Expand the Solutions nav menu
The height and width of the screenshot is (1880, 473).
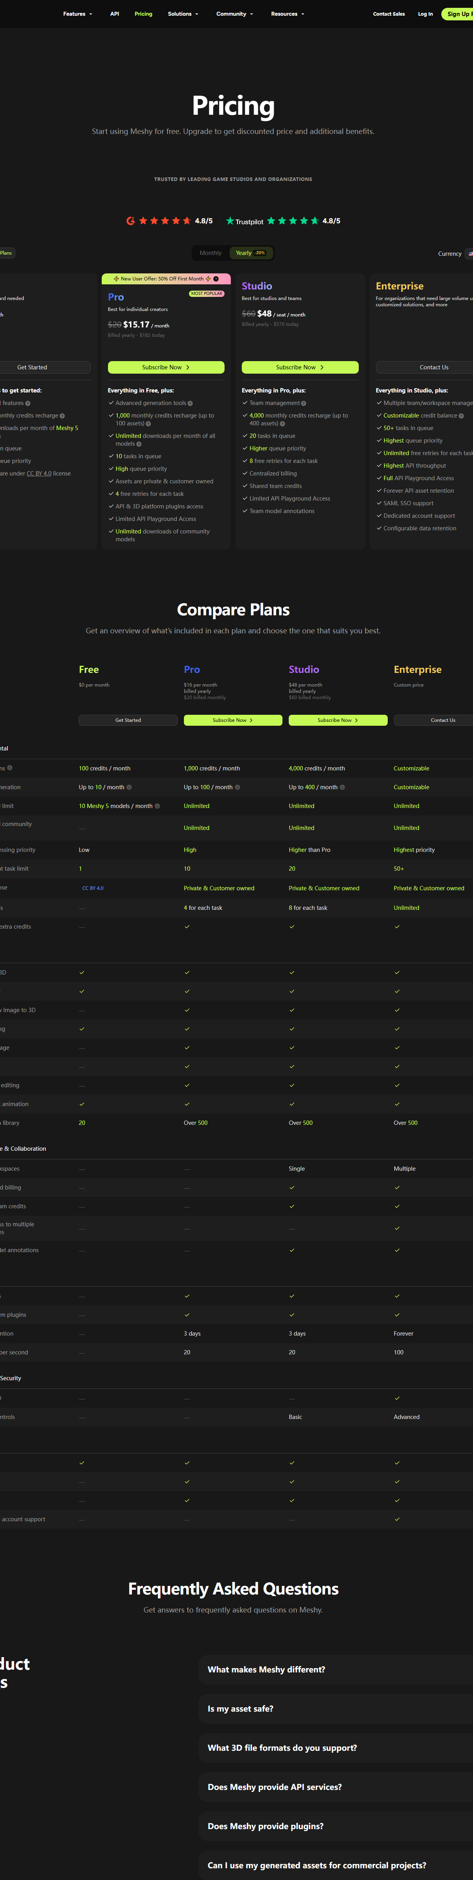183,14
